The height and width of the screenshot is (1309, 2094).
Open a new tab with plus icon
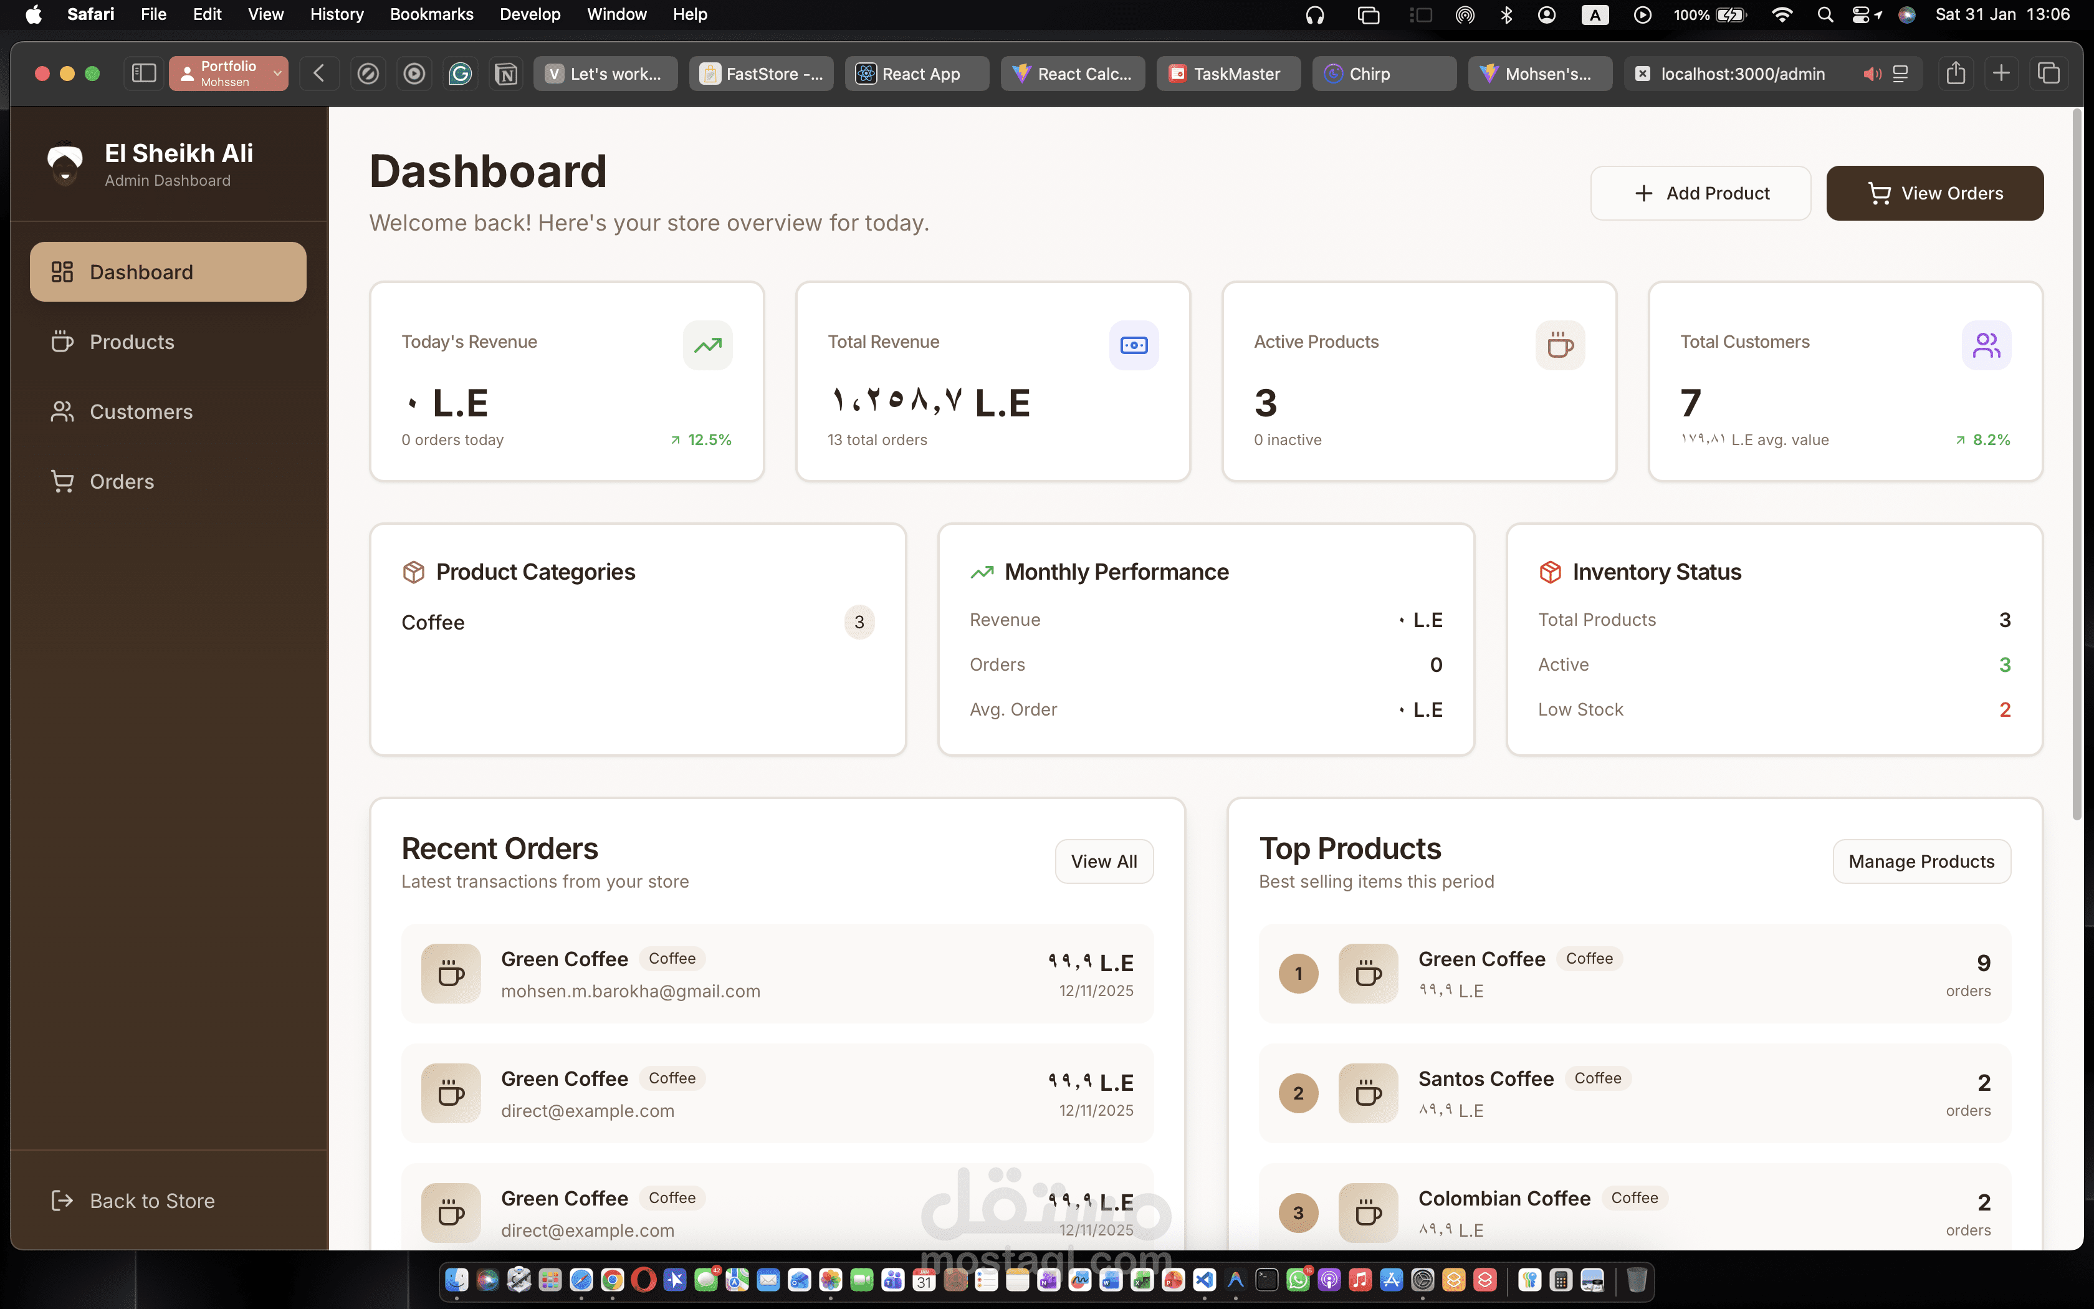(x=2001, y=74)
